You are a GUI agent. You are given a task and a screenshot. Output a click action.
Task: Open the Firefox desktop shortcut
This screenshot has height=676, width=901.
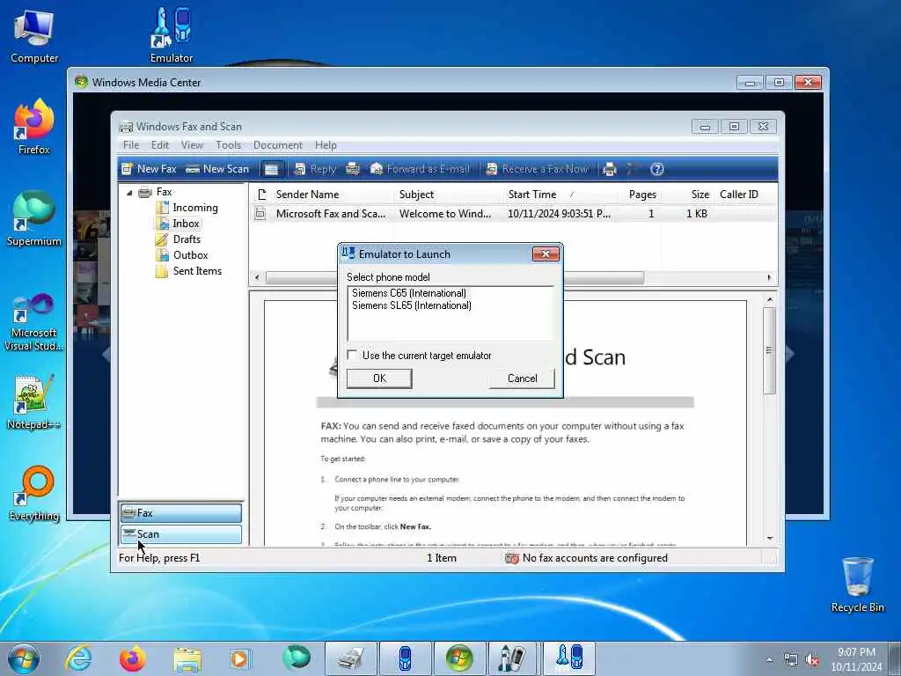tap(34, 127)
